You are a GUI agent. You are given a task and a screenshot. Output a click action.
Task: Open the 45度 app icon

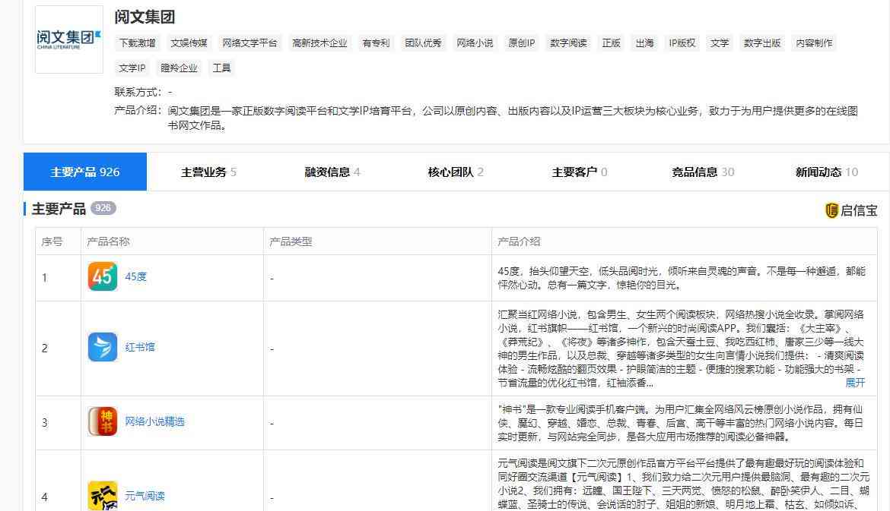click(x=103, y=276)
